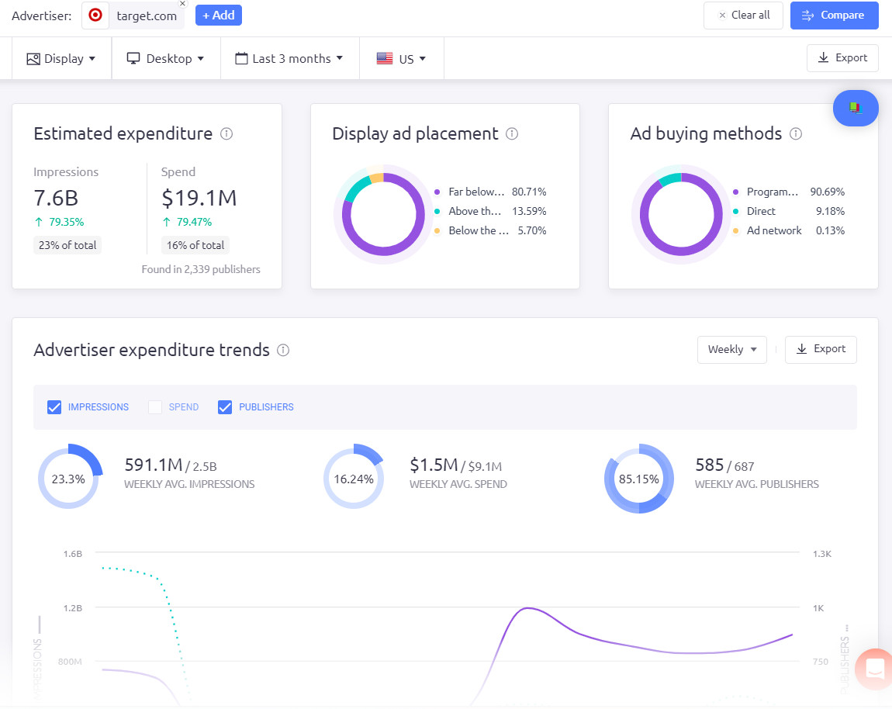Click the Display ad placement info icon
Image resolution: width=892 pixels, height=709 pixels.
coord(511,133)
